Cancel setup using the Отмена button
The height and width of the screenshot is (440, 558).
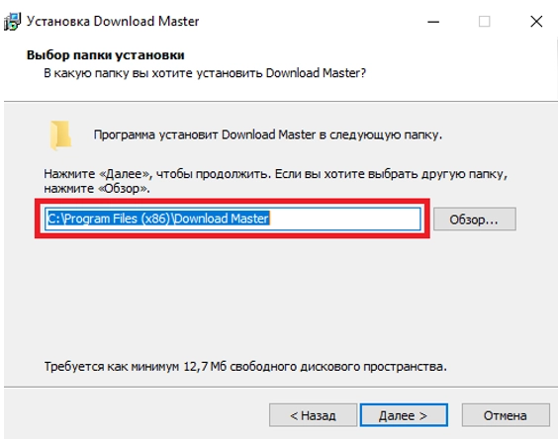(x=506, y=415)
